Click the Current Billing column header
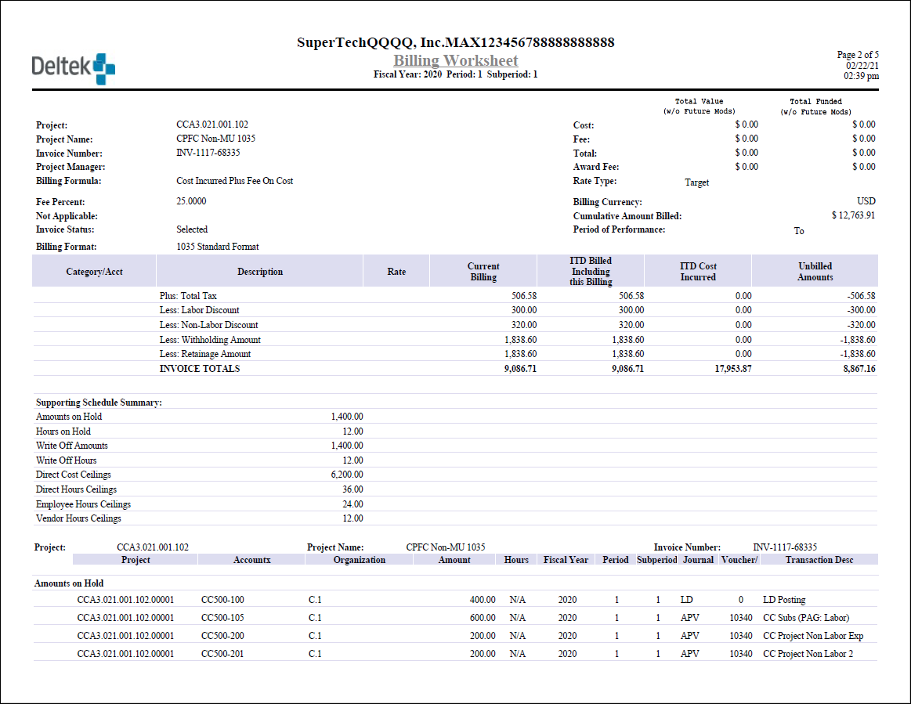The height and width of the screenshot is (704, 911). coord(483,272)
